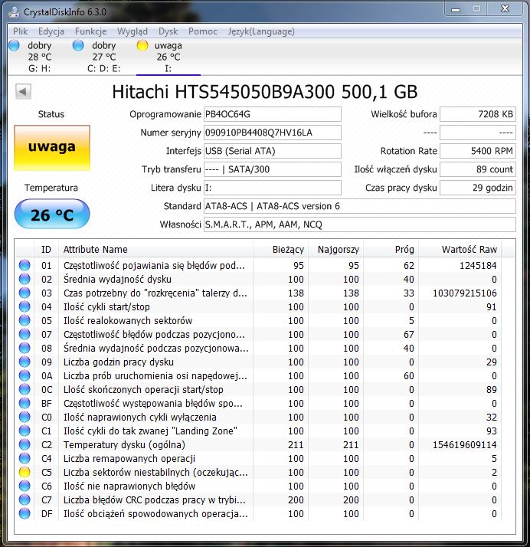Open the Edycja menu
530x547 pixels.
[x=51, y=31]
